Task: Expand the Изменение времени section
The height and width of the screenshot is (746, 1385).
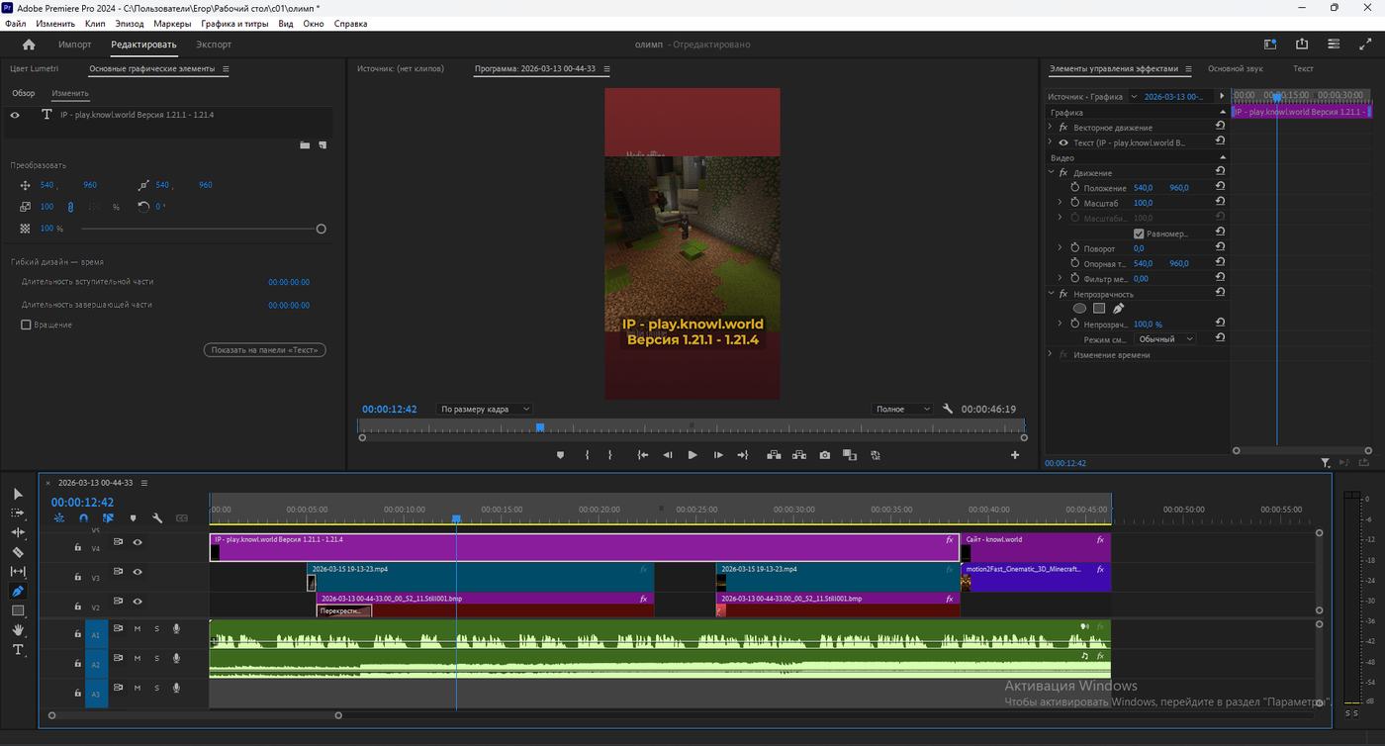Action: click(1051, 354)
